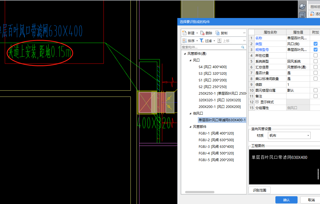Enable 附加 checkbox for 图元楼层归属 row

tap(316, 90)
